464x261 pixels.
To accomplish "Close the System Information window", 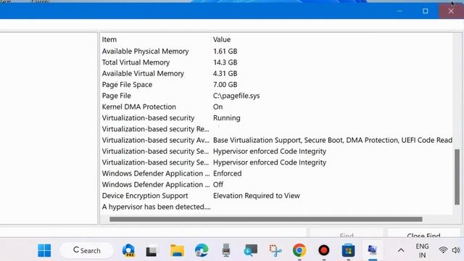I will 451,11.
